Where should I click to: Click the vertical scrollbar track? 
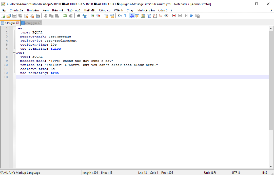tap(271, 147)
